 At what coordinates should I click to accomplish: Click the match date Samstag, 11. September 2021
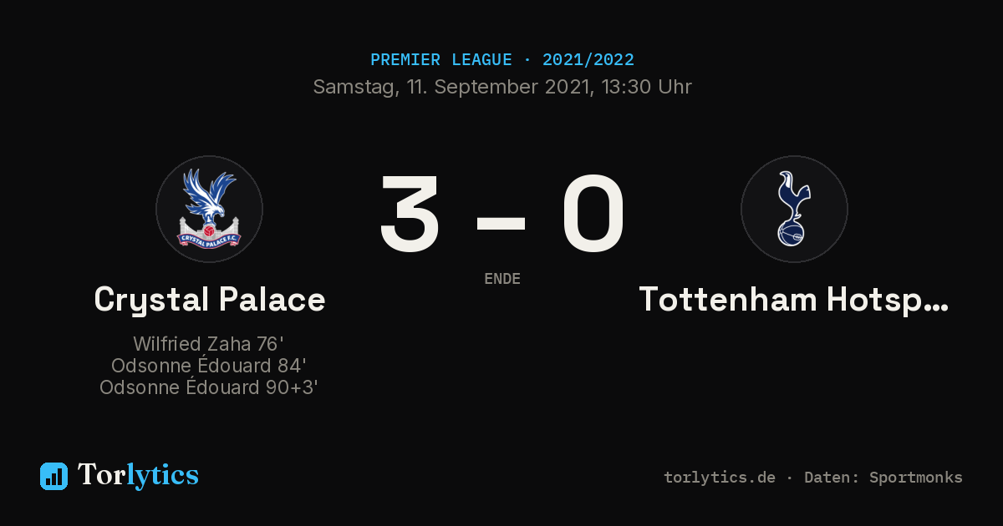pos(451,87)
